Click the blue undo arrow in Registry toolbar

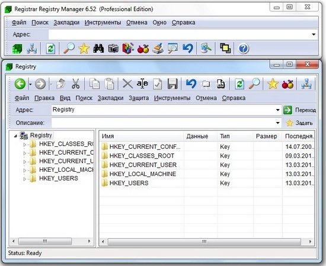(191, 84)
